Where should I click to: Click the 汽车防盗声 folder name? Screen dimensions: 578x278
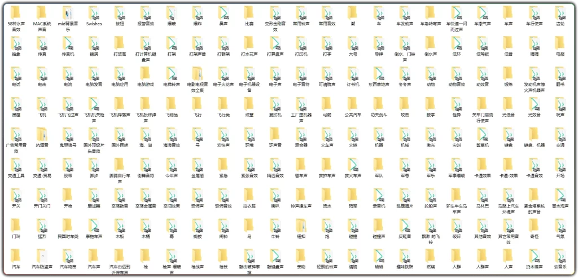42,267
